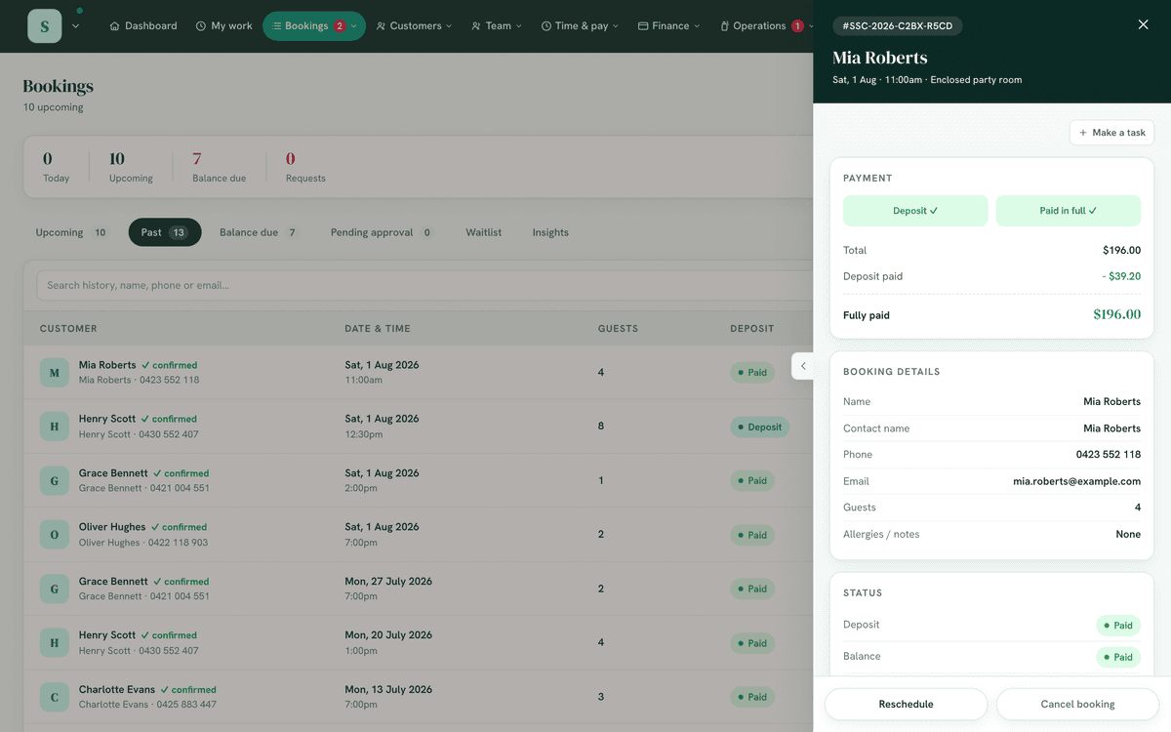Click the Operations notification badge 1
The height and width of the screenshot is (732, 1171).
(x=797, y=26)
